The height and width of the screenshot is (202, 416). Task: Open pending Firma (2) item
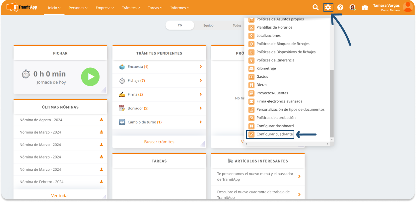[159, 94]
